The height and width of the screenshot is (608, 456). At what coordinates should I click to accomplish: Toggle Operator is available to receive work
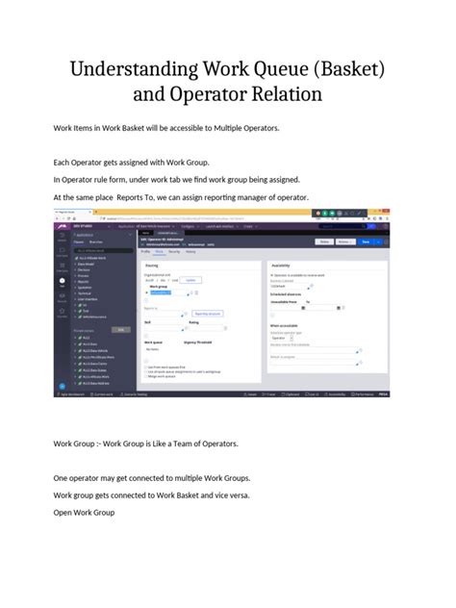272,275
